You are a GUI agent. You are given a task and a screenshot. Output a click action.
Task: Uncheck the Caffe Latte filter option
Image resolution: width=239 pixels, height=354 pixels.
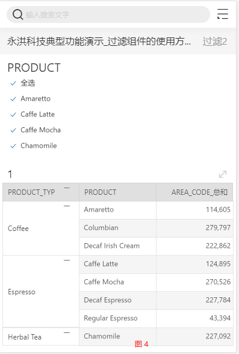(x=13, y=115)
